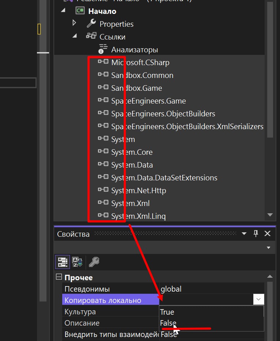Open the Копировать локально value dropdown
This screenshot has width=280, height=341.
(258, 299)
